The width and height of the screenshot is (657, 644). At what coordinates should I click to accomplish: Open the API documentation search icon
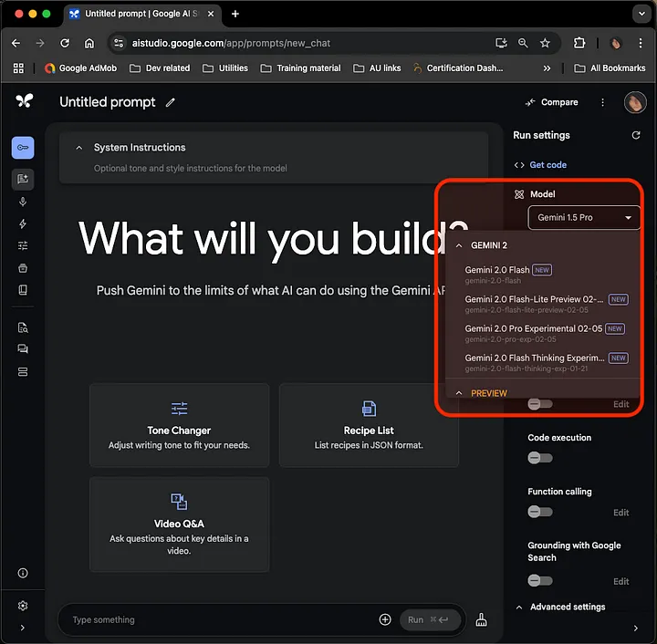23,327
